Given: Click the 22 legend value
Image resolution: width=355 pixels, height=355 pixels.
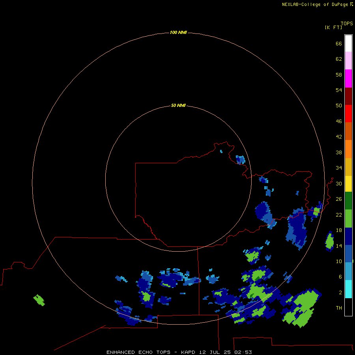Looking at the screenshot, I should pyautogui.click(x=339, y=215).
